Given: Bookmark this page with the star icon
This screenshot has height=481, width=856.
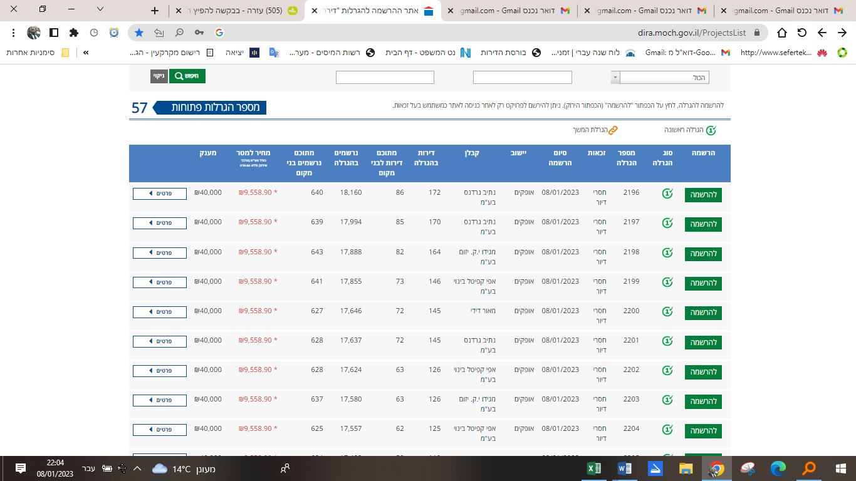Looking at the screenshot, I should pyautogui.click(x=139, y=33).
